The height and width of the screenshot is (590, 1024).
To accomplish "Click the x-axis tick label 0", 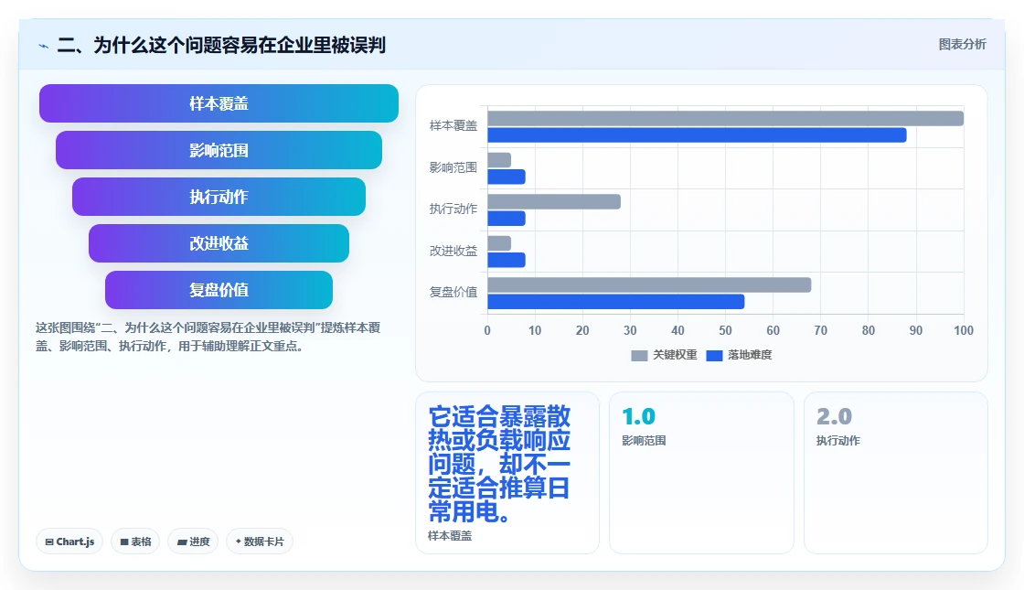I will (487, 330).
